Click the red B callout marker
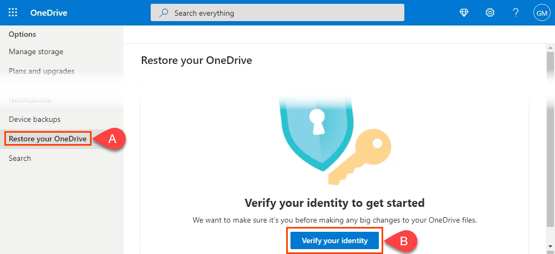This screenshot has width=555, height=254. [x=402, y=242]
